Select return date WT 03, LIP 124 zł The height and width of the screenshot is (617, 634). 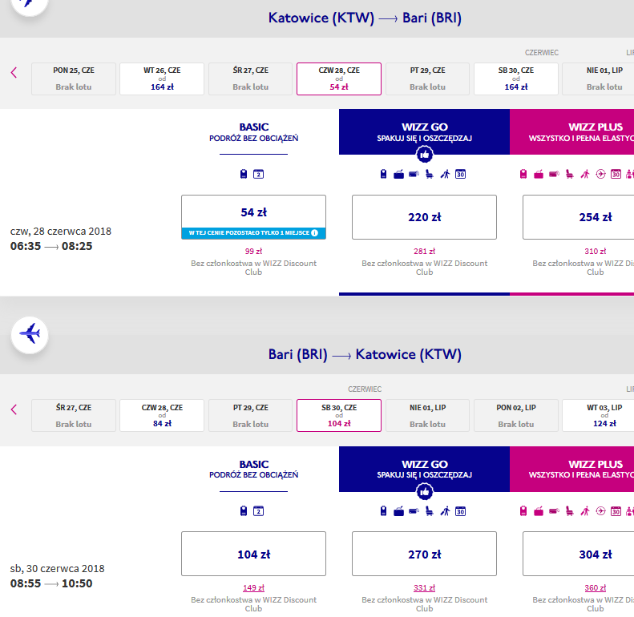point(598,416)
